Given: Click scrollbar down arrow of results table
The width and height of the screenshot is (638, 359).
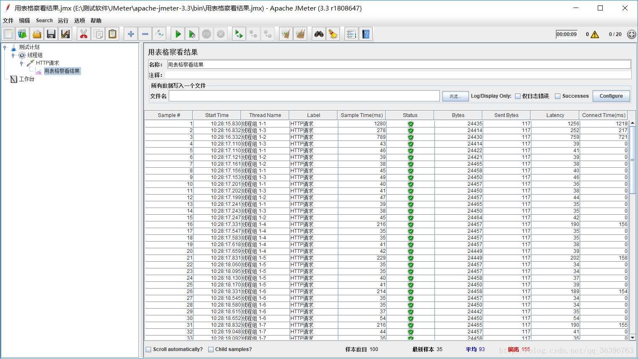Looking at the screenshot, I should click(633, 337).
